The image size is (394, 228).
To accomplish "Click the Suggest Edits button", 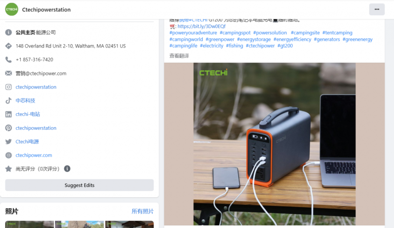I will pos(79,185).
